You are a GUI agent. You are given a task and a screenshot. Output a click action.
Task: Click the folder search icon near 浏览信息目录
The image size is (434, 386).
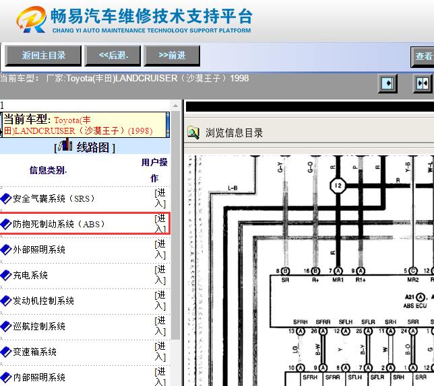tap(193, 132)
